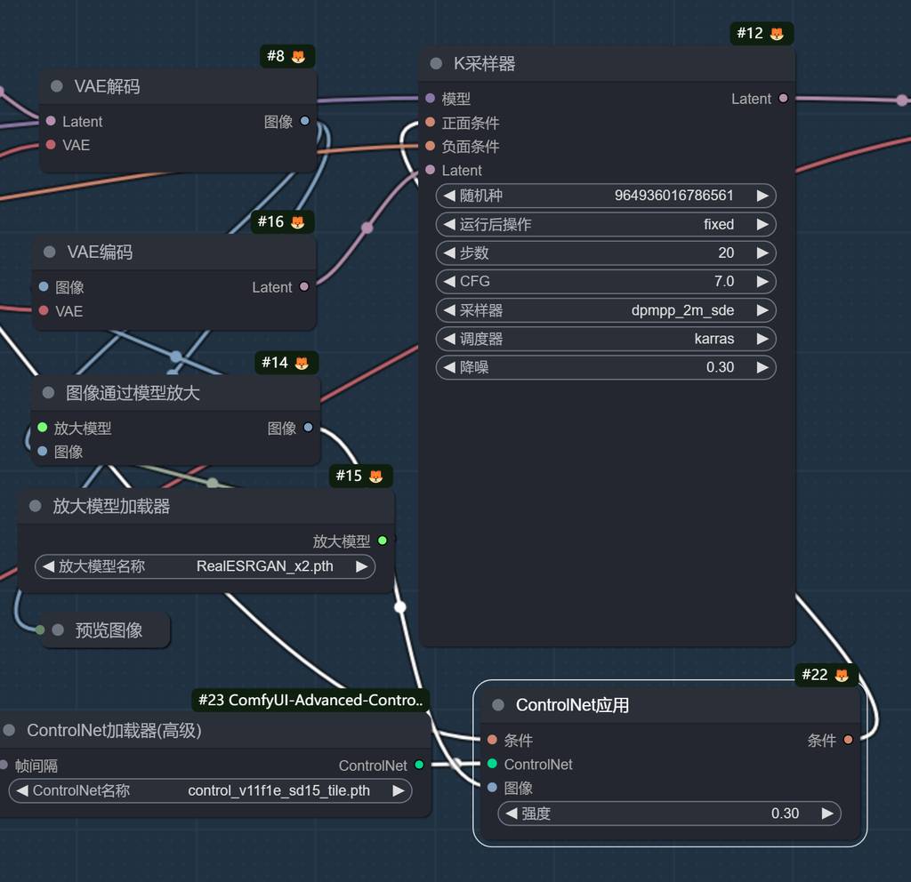Click the Latent output port on K采样器
Viewport: 911px width, 882px height.
click(783, 99)
